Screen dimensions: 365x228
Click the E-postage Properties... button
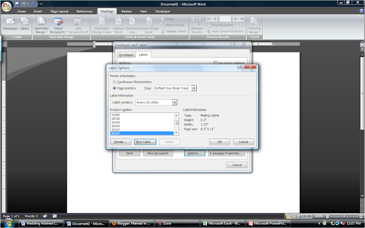[226, 153]
